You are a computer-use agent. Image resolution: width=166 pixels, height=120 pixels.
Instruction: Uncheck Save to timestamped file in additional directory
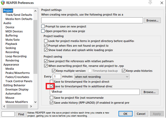click(52, 86)
